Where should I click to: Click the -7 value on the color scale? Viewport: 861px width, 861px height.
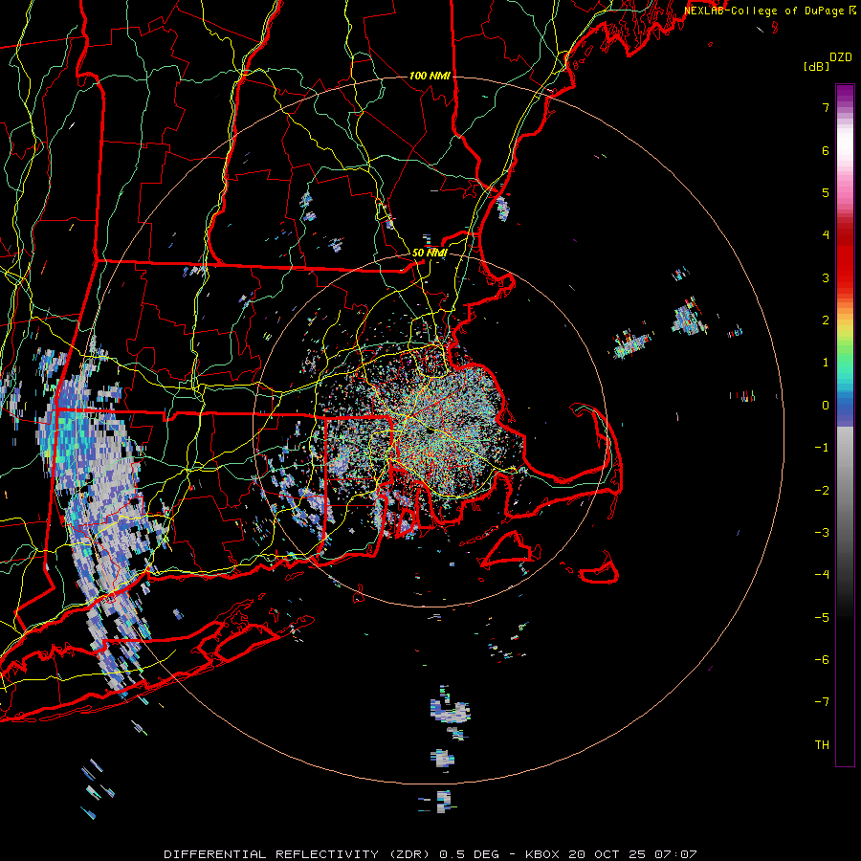coord(822,702)
